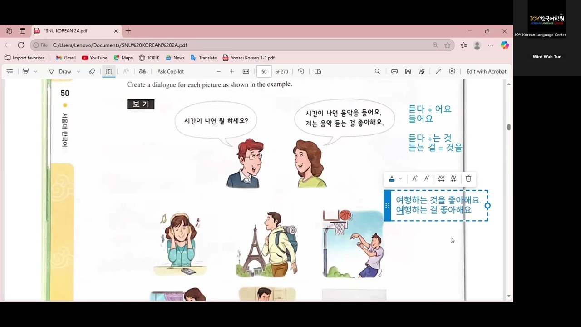Toggle the Add text tool
Screen dimensions: 581x327
tap(109, 71)
